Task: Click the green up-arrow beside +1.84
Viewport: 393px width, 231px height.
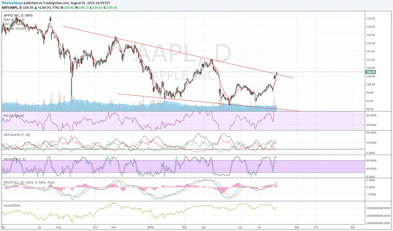Action: [x=36, y=8]
